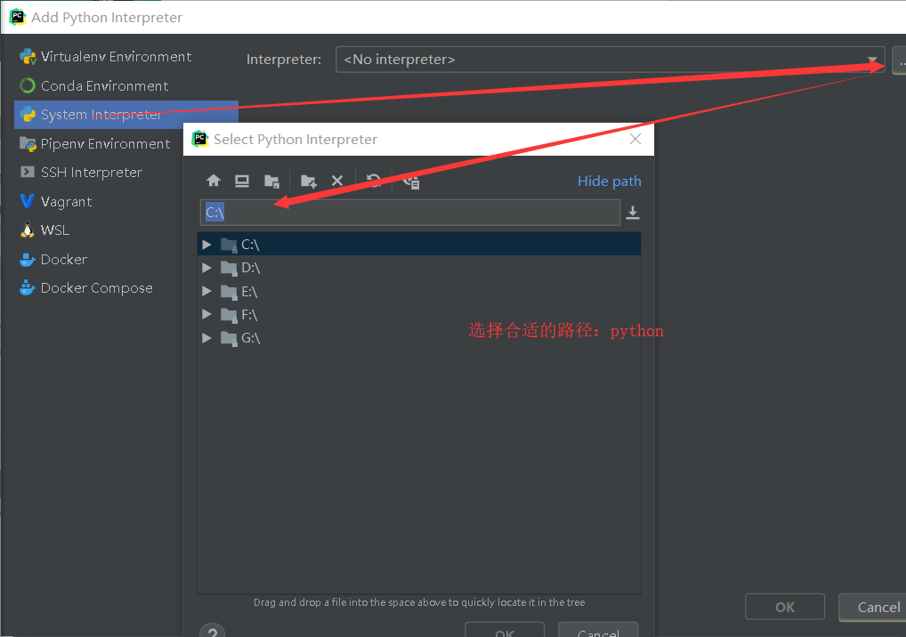Image resolution: width=906 pixels, height=637 pixels.
Task: Click OK in Select Python Interpreter dialog
Action: (x=505, y=631)
